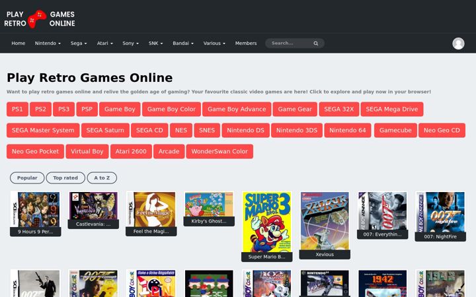The width and height of the screenshot is (476, 297).
Task: Open the SEGA Saturn category
Action: coord(105,130)
